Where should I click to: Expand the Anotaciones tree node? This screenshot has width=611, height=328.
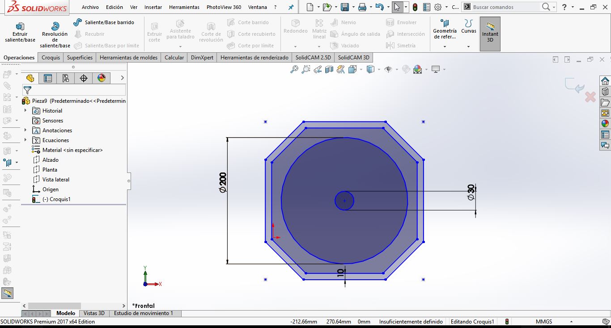(25, 130)
